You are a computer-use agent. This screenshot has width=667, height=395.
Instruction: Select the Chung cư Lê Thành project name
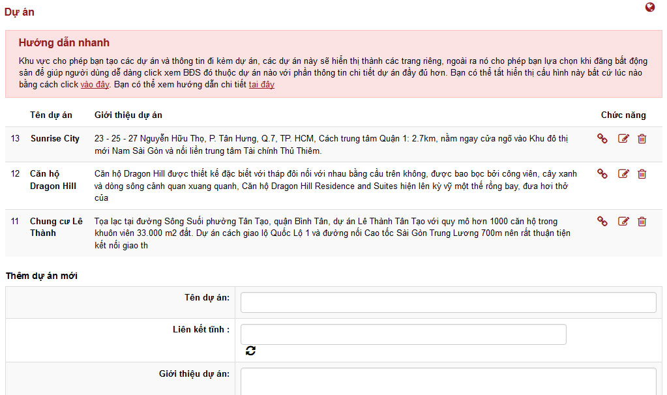(56, 227)
